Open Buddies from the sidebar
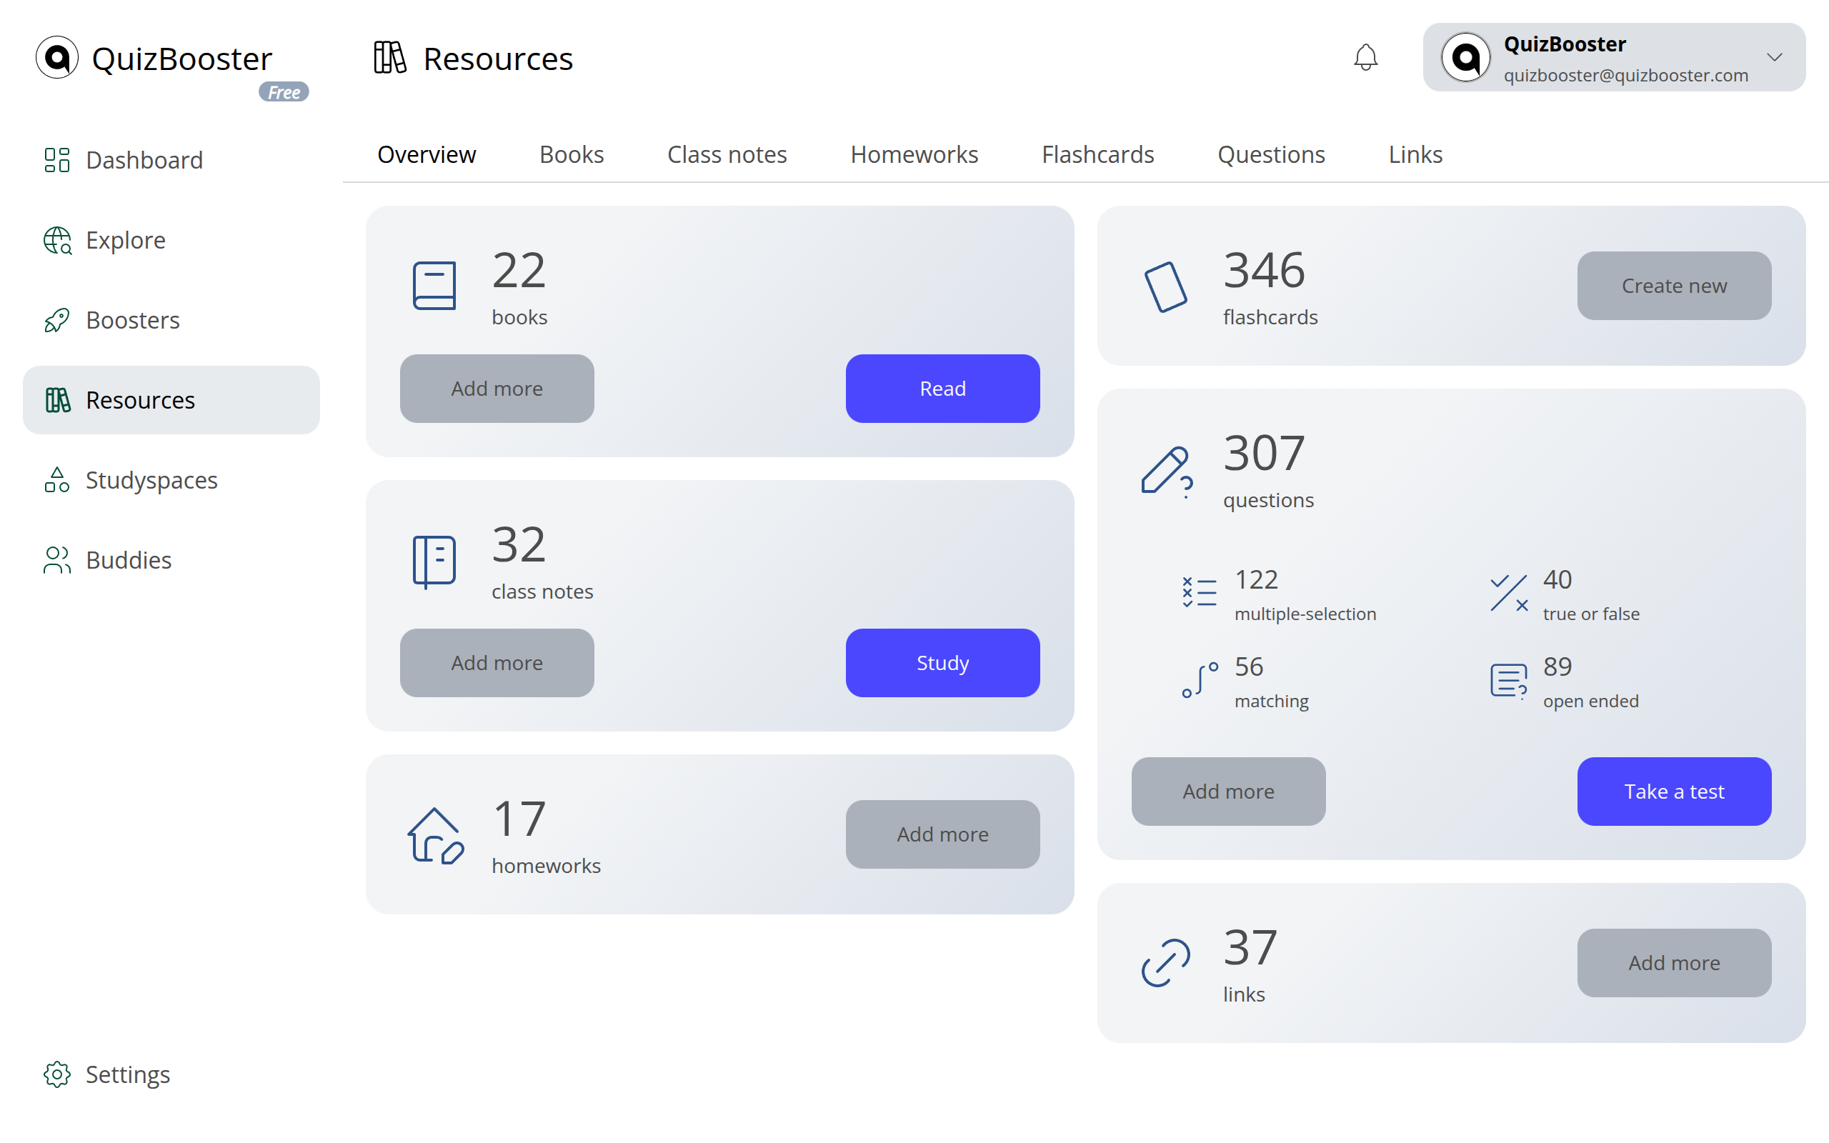The width and height of the screenshot is (1829, 1143). pos(171,560)
